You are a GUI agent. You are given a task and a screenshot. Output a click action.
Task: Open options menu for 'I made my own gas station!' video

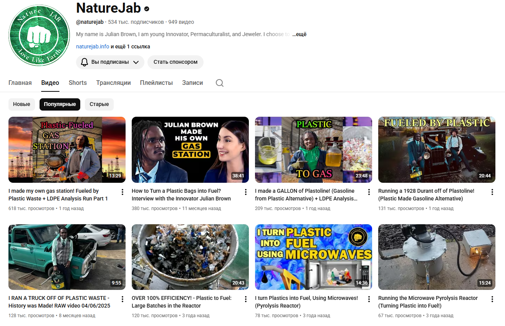coord(123,192)
